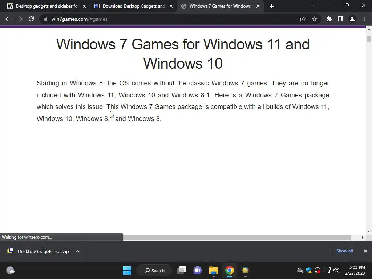Open the Windows Start menu
The height and width of the screenshot is (279, 372).
click(127, 270)
